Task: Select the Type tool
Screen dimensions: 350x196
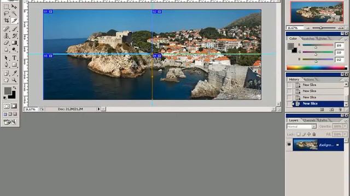Action: pyautogui.click(x=14, y=58)
